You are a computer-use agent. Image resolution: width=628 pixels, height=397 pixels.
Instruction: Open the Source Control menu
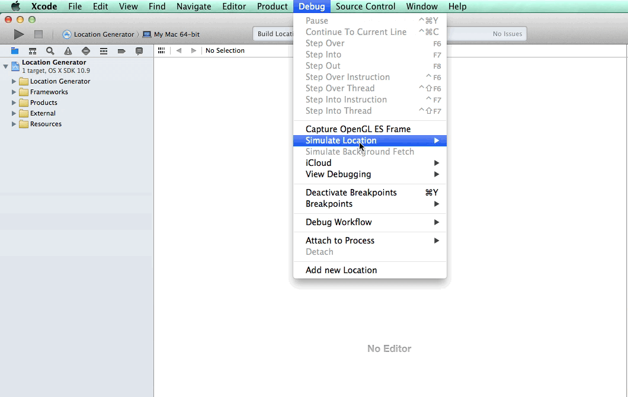366,7
